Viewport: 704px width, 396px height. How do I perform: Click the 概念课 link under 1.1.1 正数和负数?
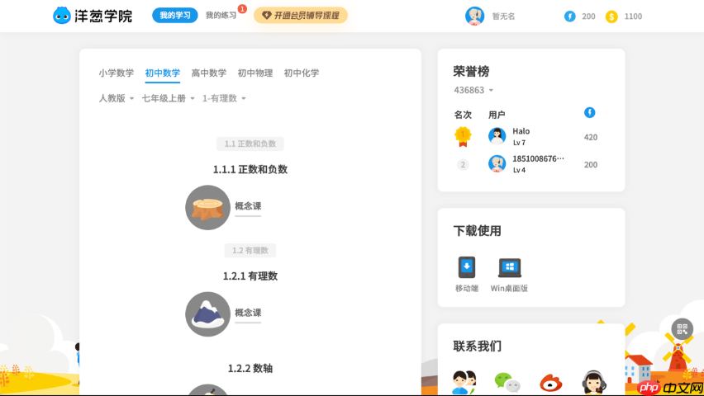click(x=248, y=206)
